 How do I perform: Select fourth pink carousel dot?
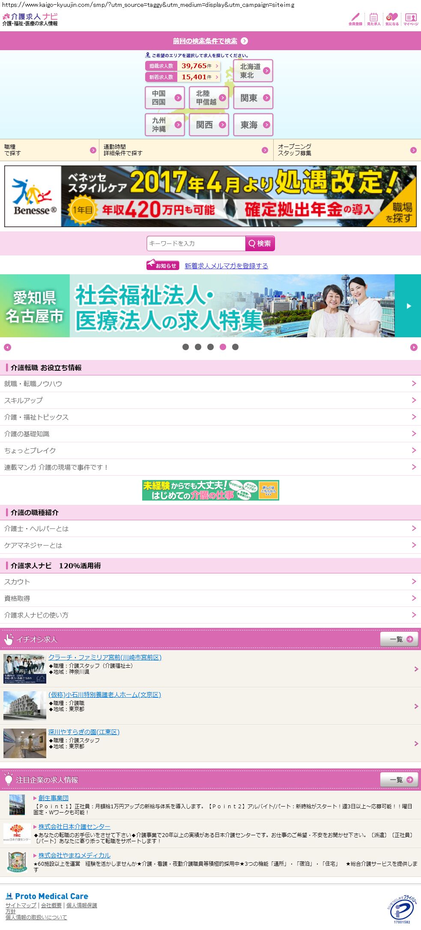click(x=223, y=347)
